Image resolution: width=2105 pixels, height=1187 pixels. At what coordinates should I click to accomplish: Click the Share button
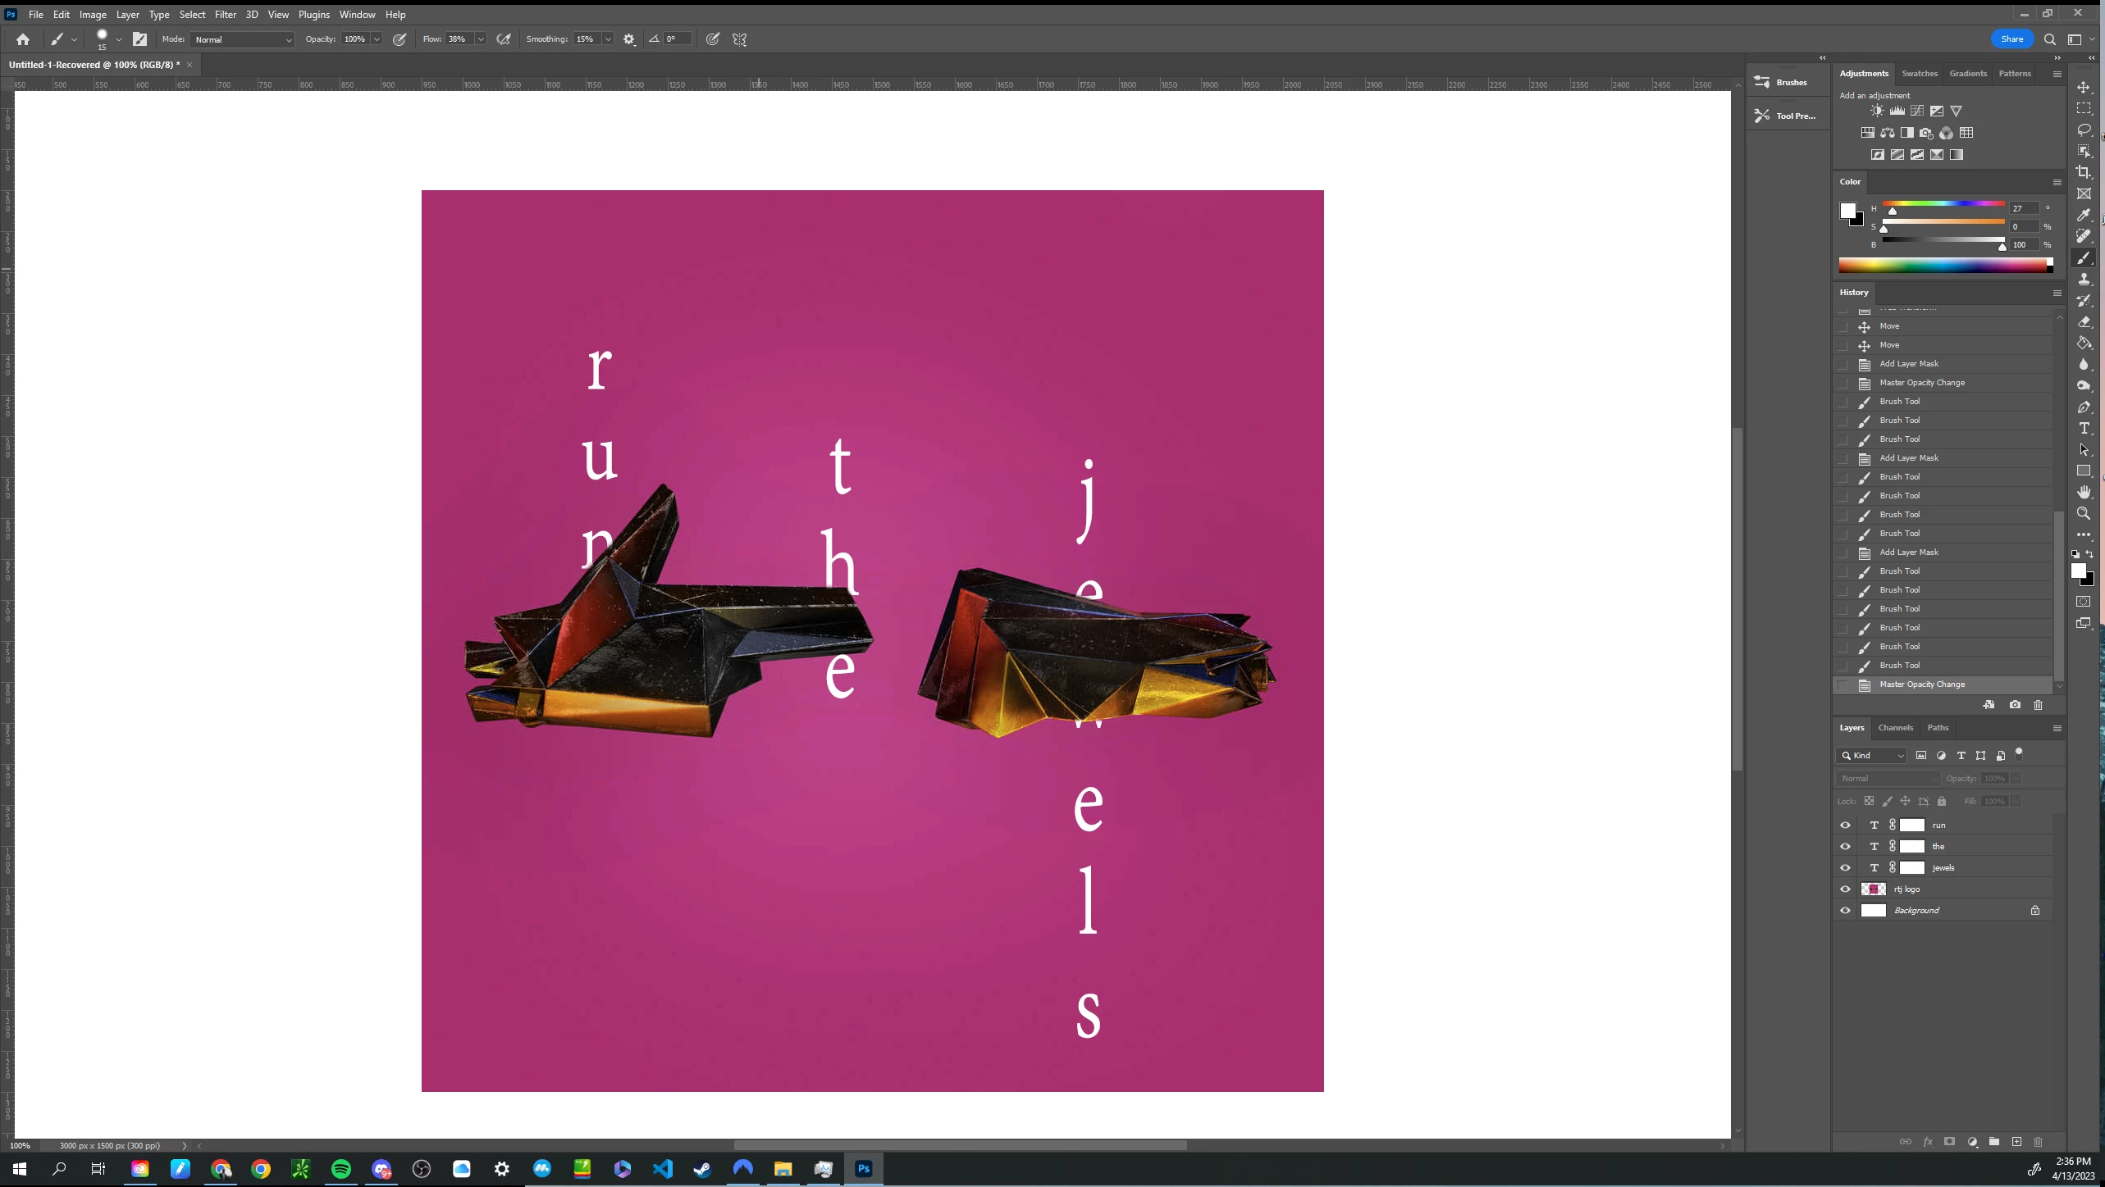[2011, 39]
